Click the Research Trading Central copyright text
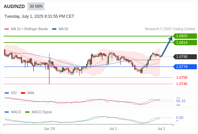 pyautogui.click(x=170, y=29)
